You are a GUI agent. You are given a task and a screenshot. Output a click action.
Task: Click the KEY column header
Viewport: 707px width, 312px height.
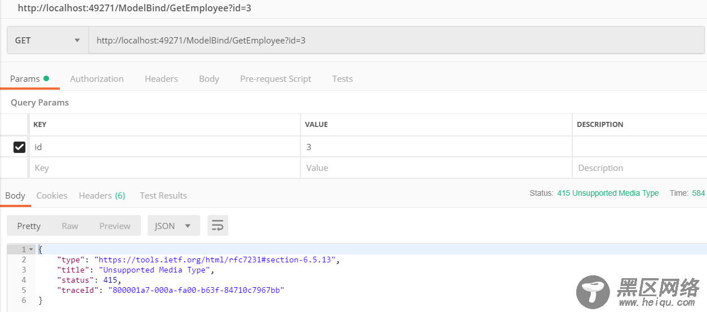click(40, 124)
